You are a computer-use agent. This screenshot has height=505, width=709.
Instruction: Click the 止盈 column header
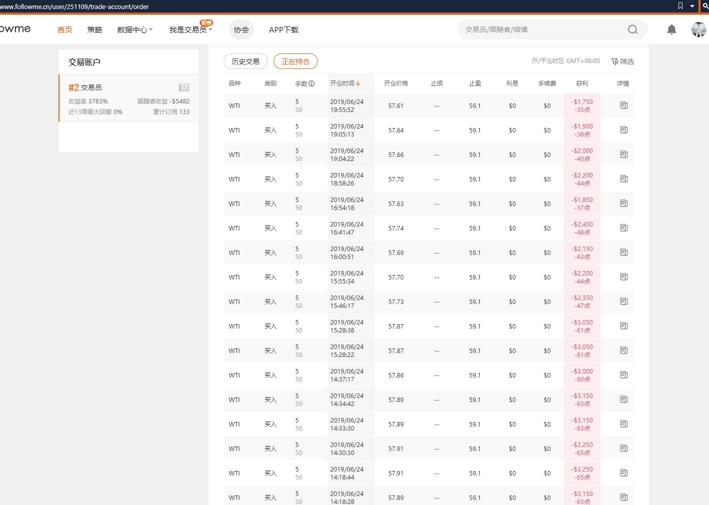(x=475, y=83)
